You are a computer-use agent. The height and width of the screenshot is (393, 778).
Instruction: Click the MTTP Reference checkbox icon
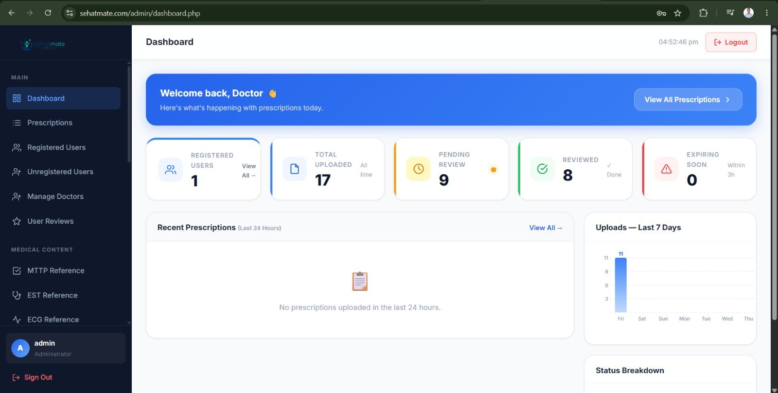pos(17,270)
